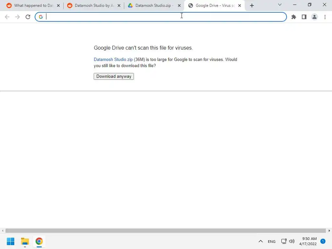
Task: Close the 'Datamosh Studio.zip' tab
Action: tap(179, 6)
